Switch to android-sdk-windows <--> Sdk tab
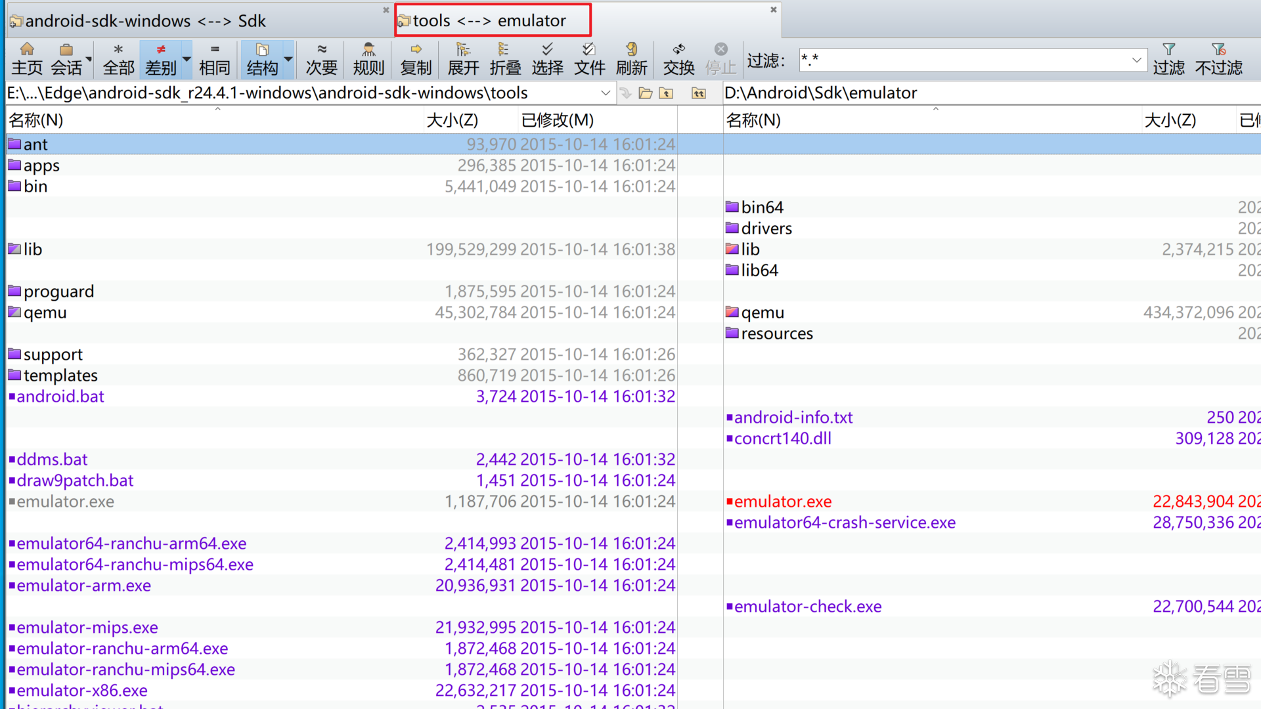 [145, 21]
